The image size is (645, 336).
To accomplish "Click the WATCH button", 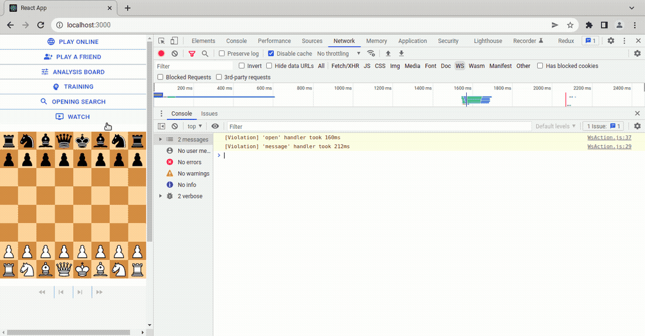I will click(x=73, y=116).
